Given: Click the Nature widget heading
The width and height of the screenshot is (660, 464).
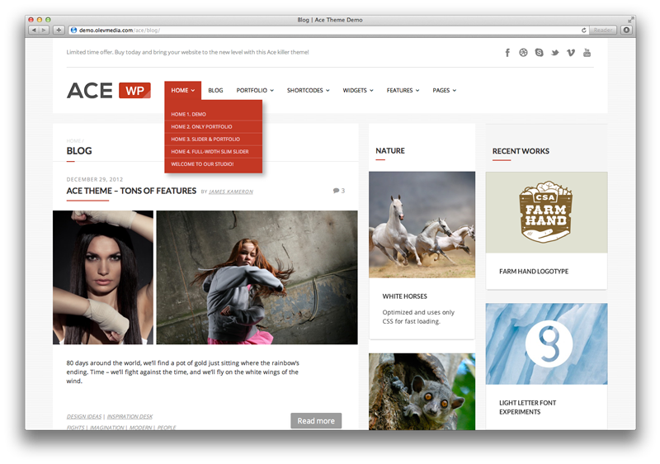Looking at the screenshot, I should click(390, 151).
